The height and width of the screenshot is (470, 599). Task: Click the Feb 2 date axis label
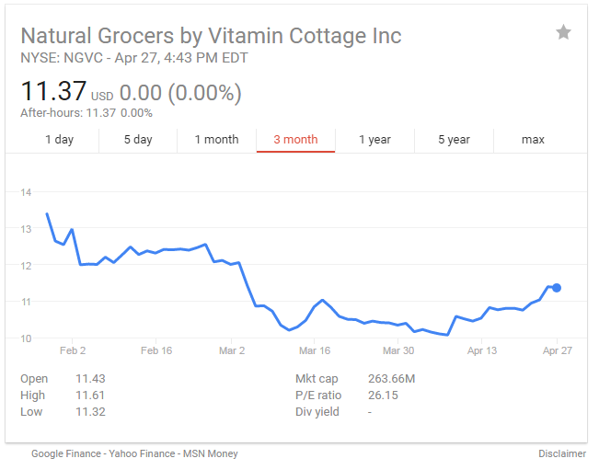click(73, 350)
